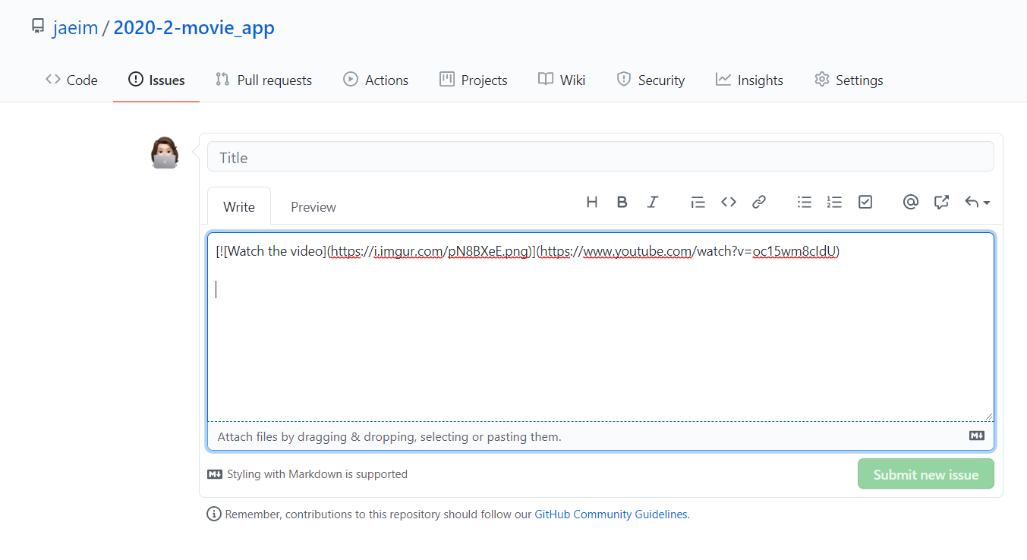Select the Write tab

(x=239, y=207)
